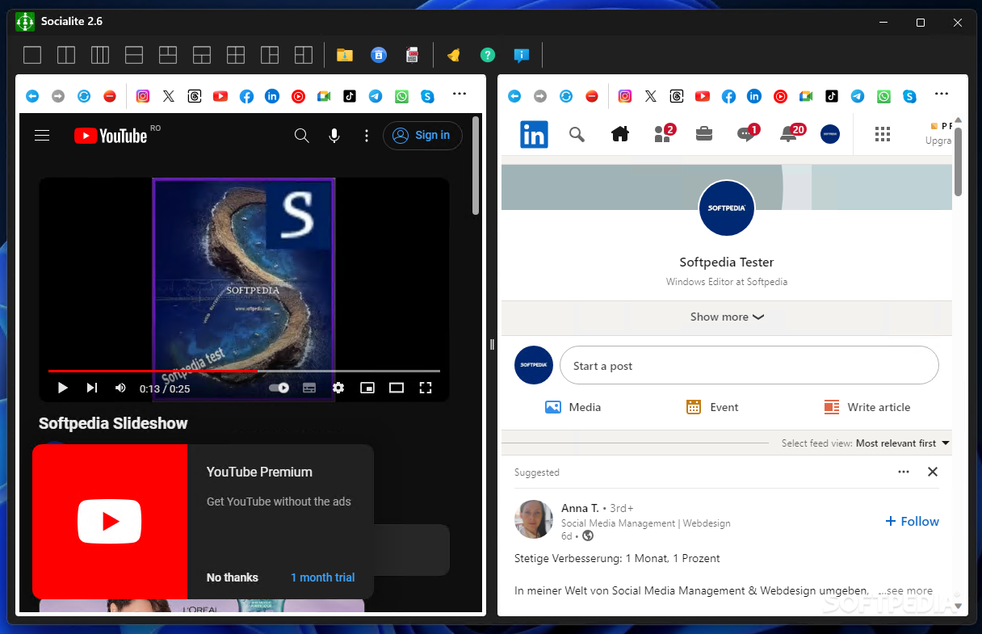Seek on the YouTube progress bar

(x=244, y=371)
